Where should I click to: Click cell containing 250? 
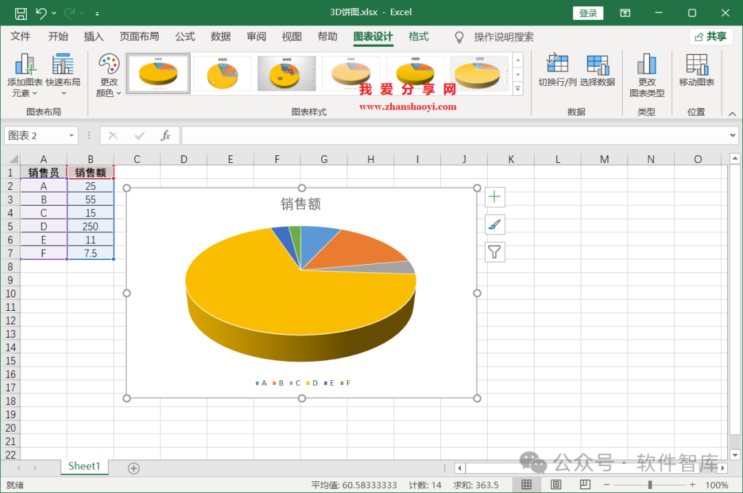tap(90, 226)
